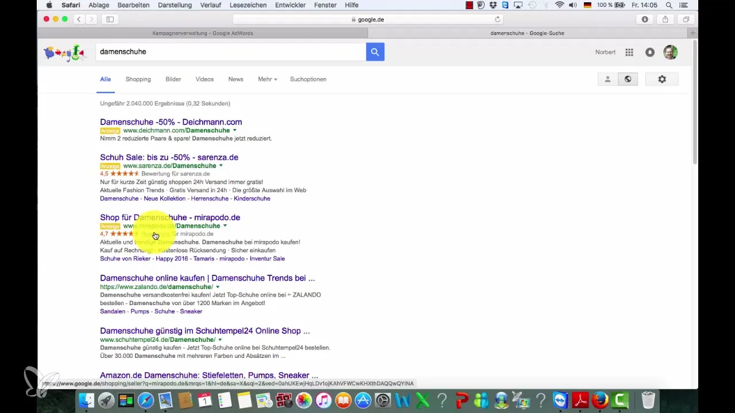Select the Shopping search tab
The image size is (735, 413).
138,79
